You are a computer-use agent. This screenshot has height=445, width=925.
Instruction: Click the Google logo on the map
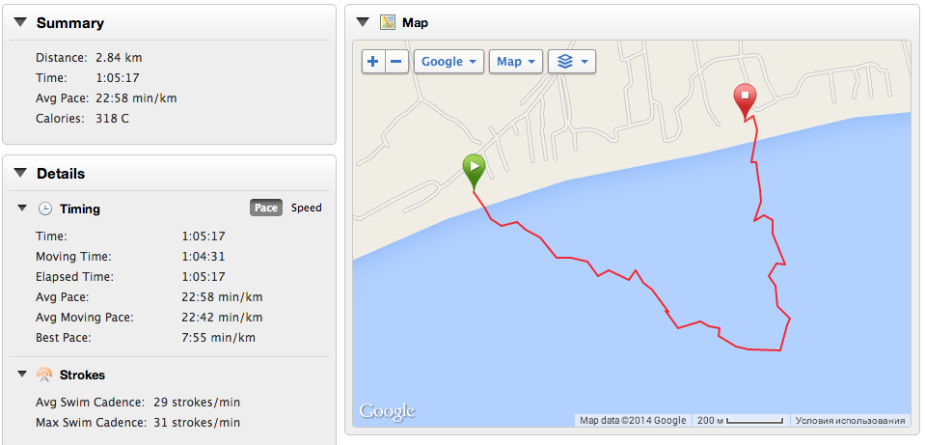[387, 411]
